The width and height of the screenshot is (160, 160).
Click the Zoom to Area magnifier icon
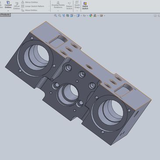pos(60,15)
